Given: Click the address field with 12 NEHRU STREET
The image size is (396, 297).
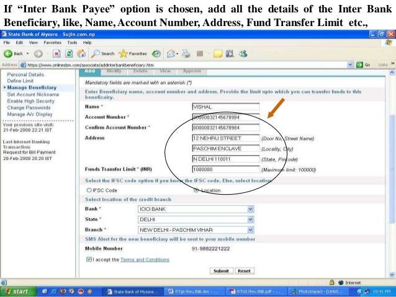Looking at the screenshot, I should [x=226, y=138].
